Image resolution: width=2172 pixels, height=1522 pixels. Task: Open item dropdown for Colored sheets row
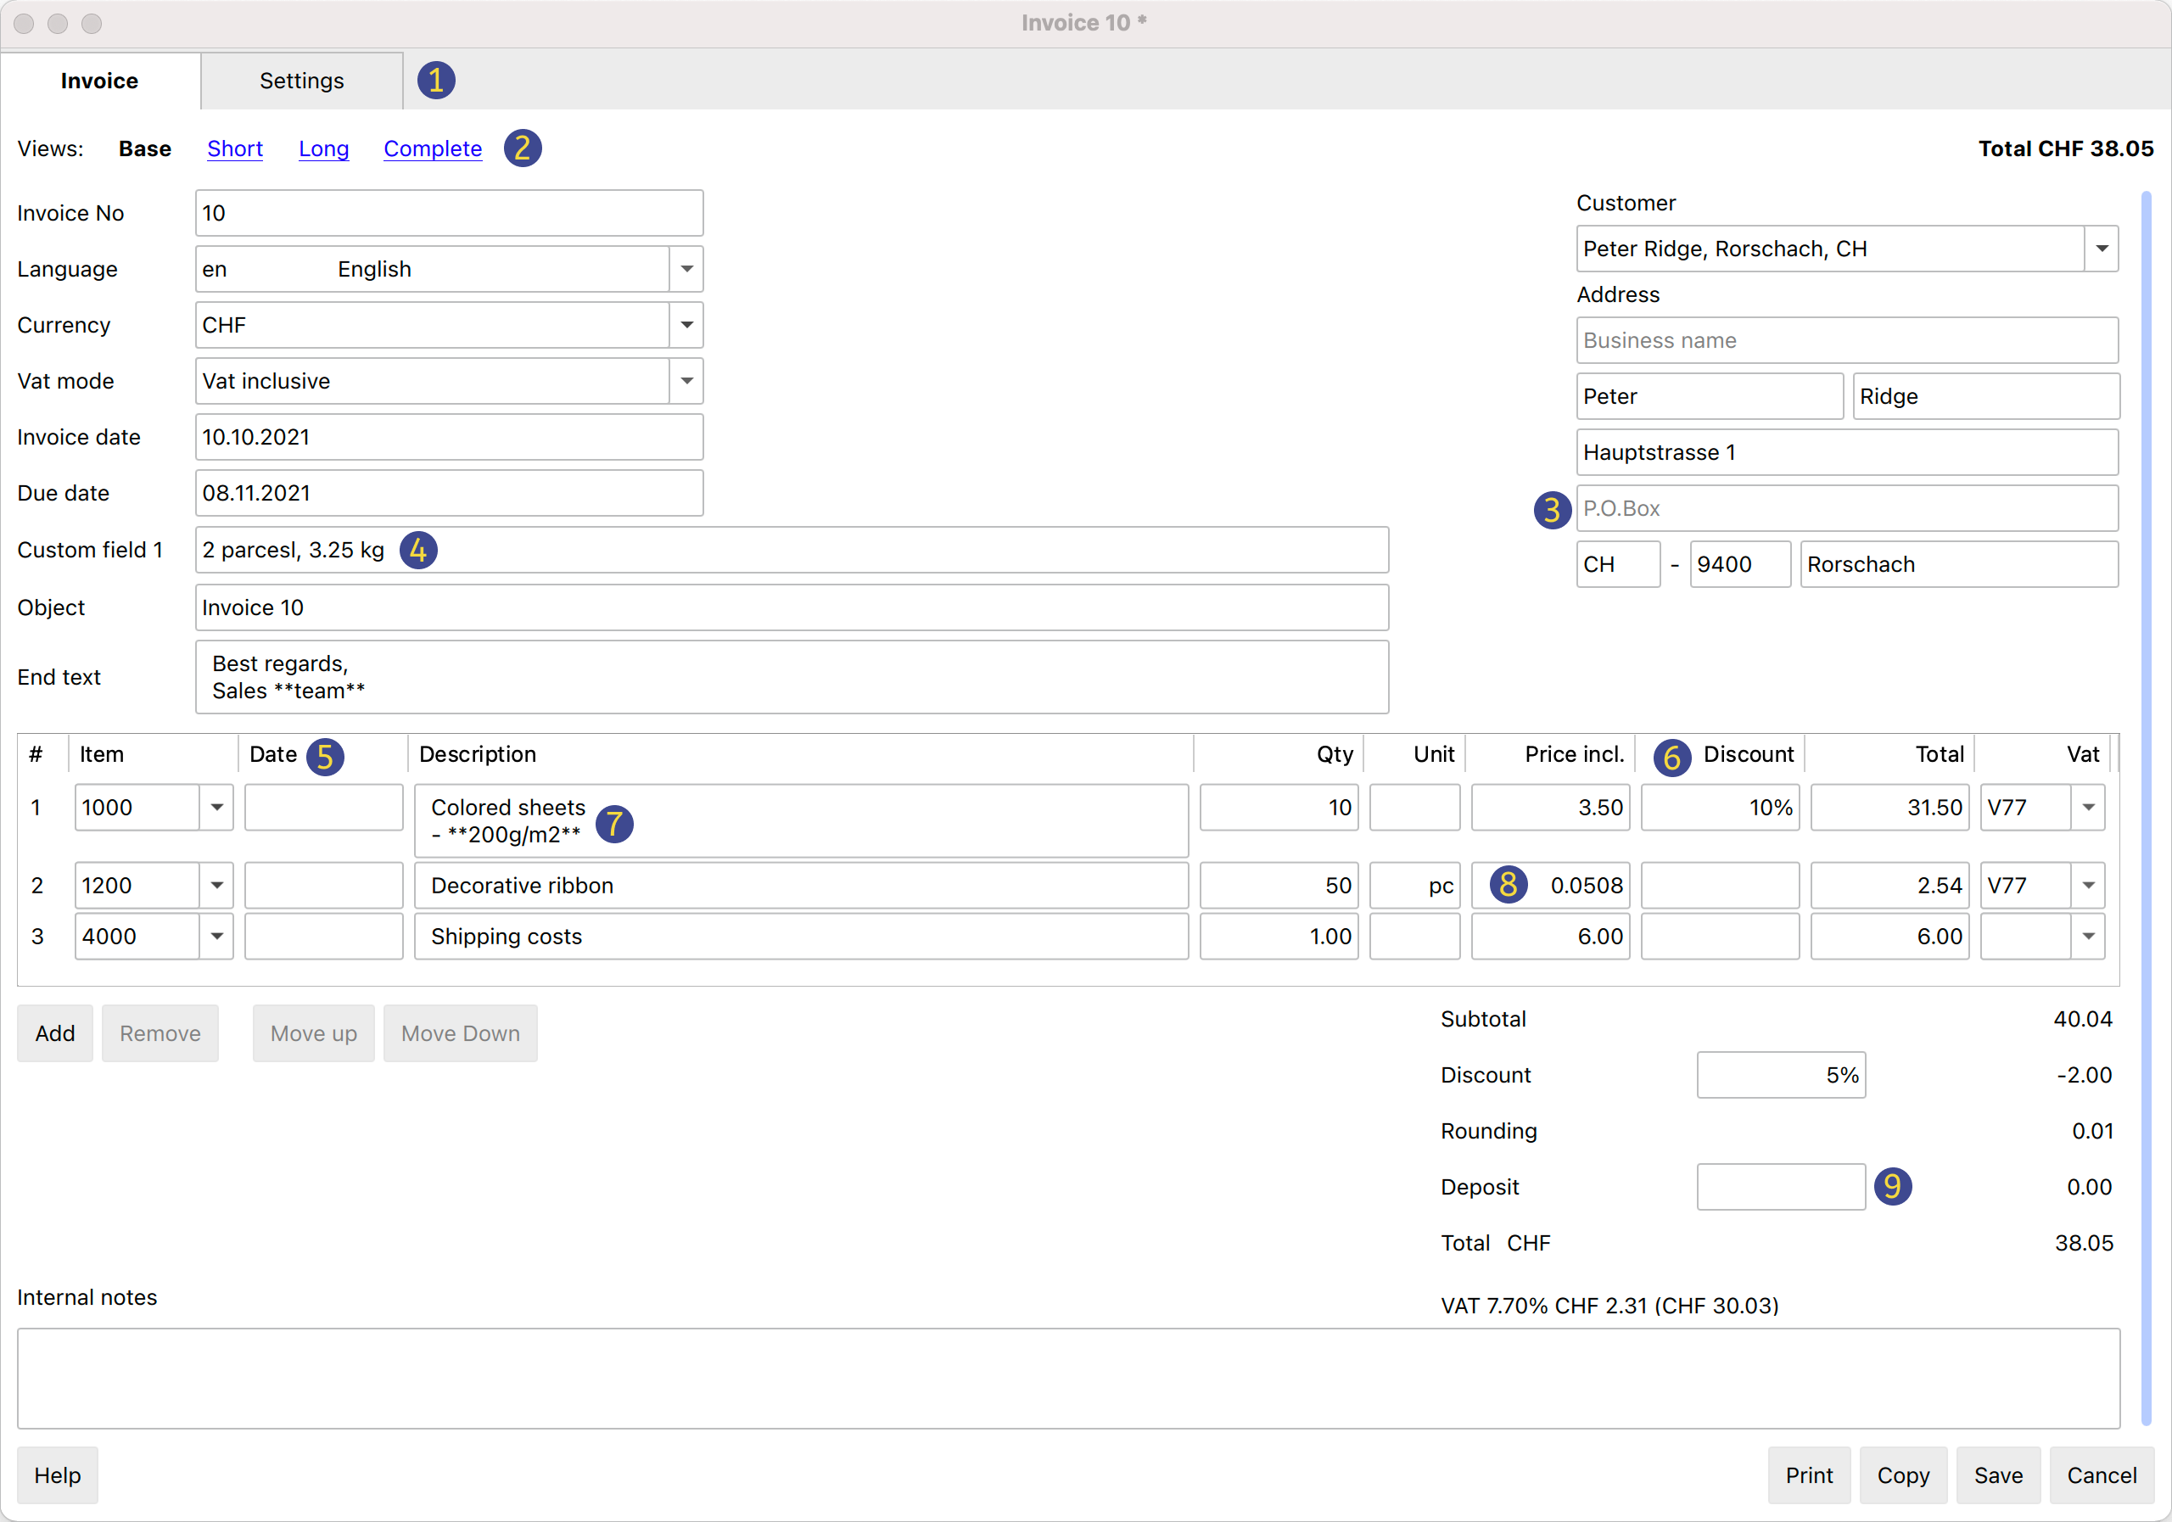[216, 807]
